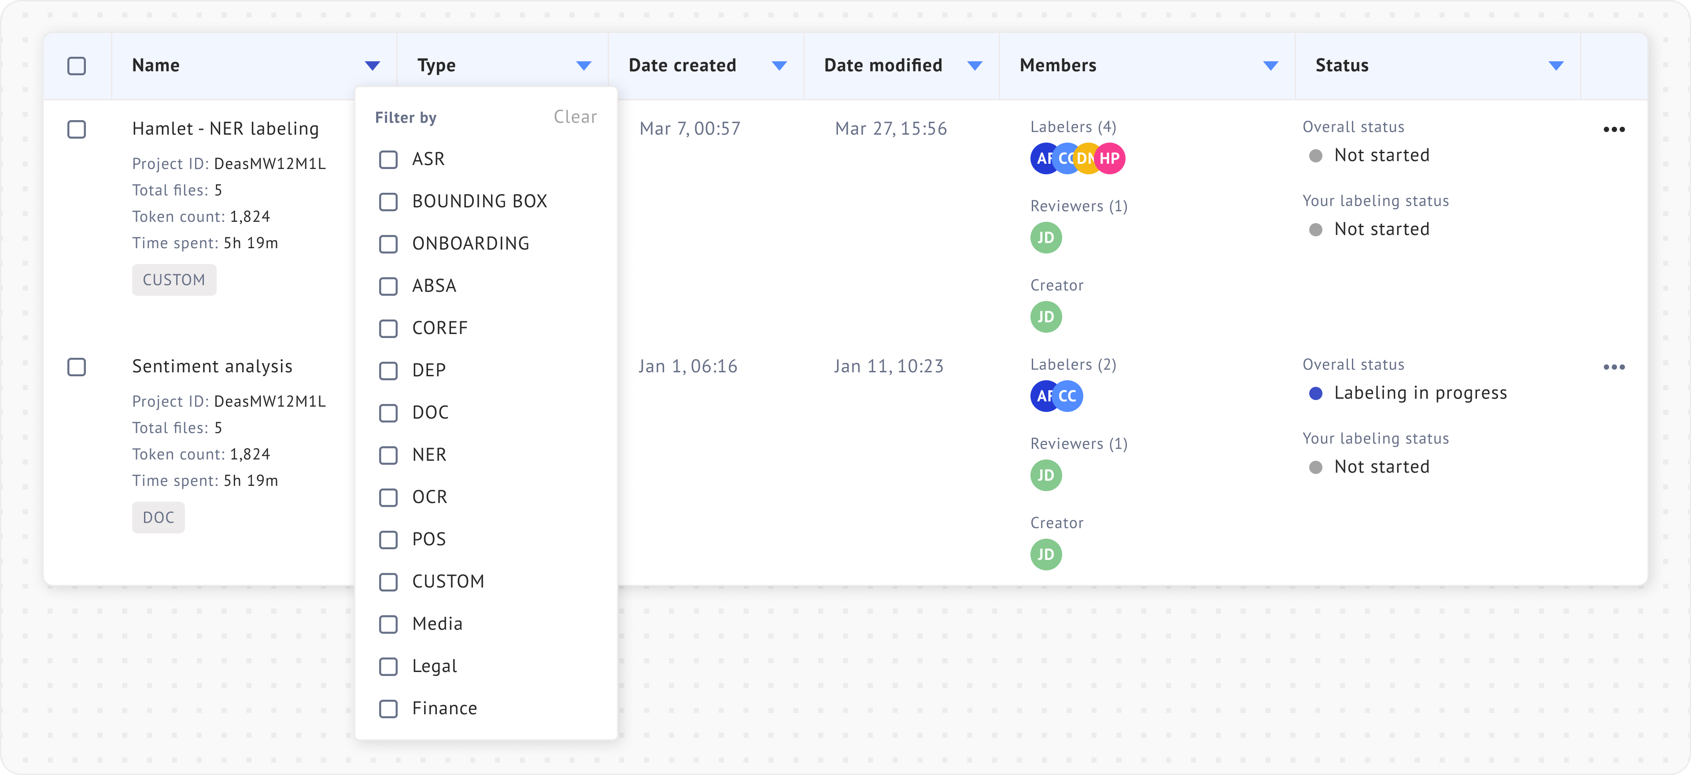Click the JD reviewer avatar in Hamlet row
The image size is (1691, 775).
point(1046,238)
